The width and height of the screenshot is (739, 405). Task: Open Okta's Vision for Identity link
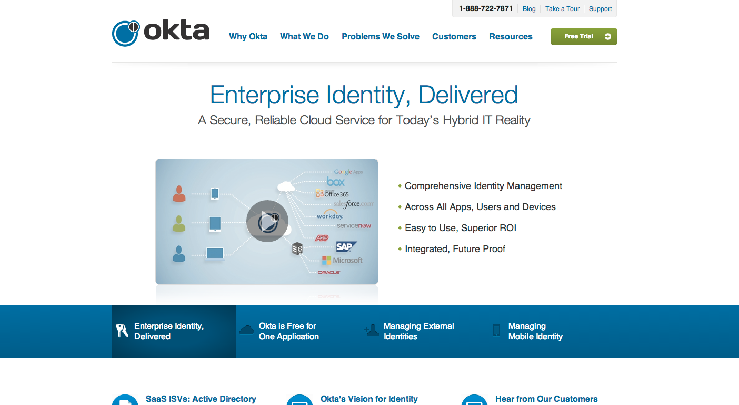pyautogui.click(x=369, y=399)
